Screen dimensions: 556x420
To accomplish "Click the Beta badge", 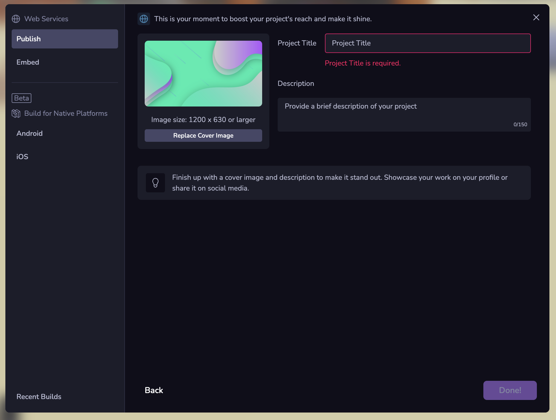I will pos(22,98).
